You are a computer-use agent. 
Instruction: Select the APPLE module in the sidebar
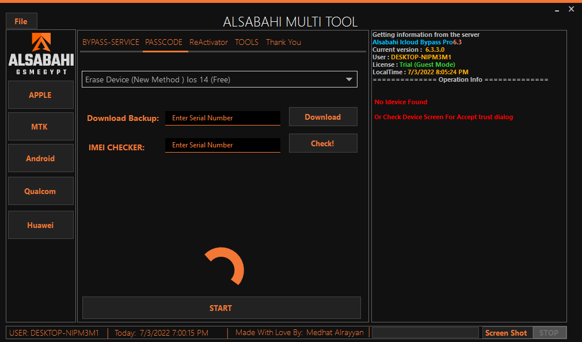coord(40,95)
